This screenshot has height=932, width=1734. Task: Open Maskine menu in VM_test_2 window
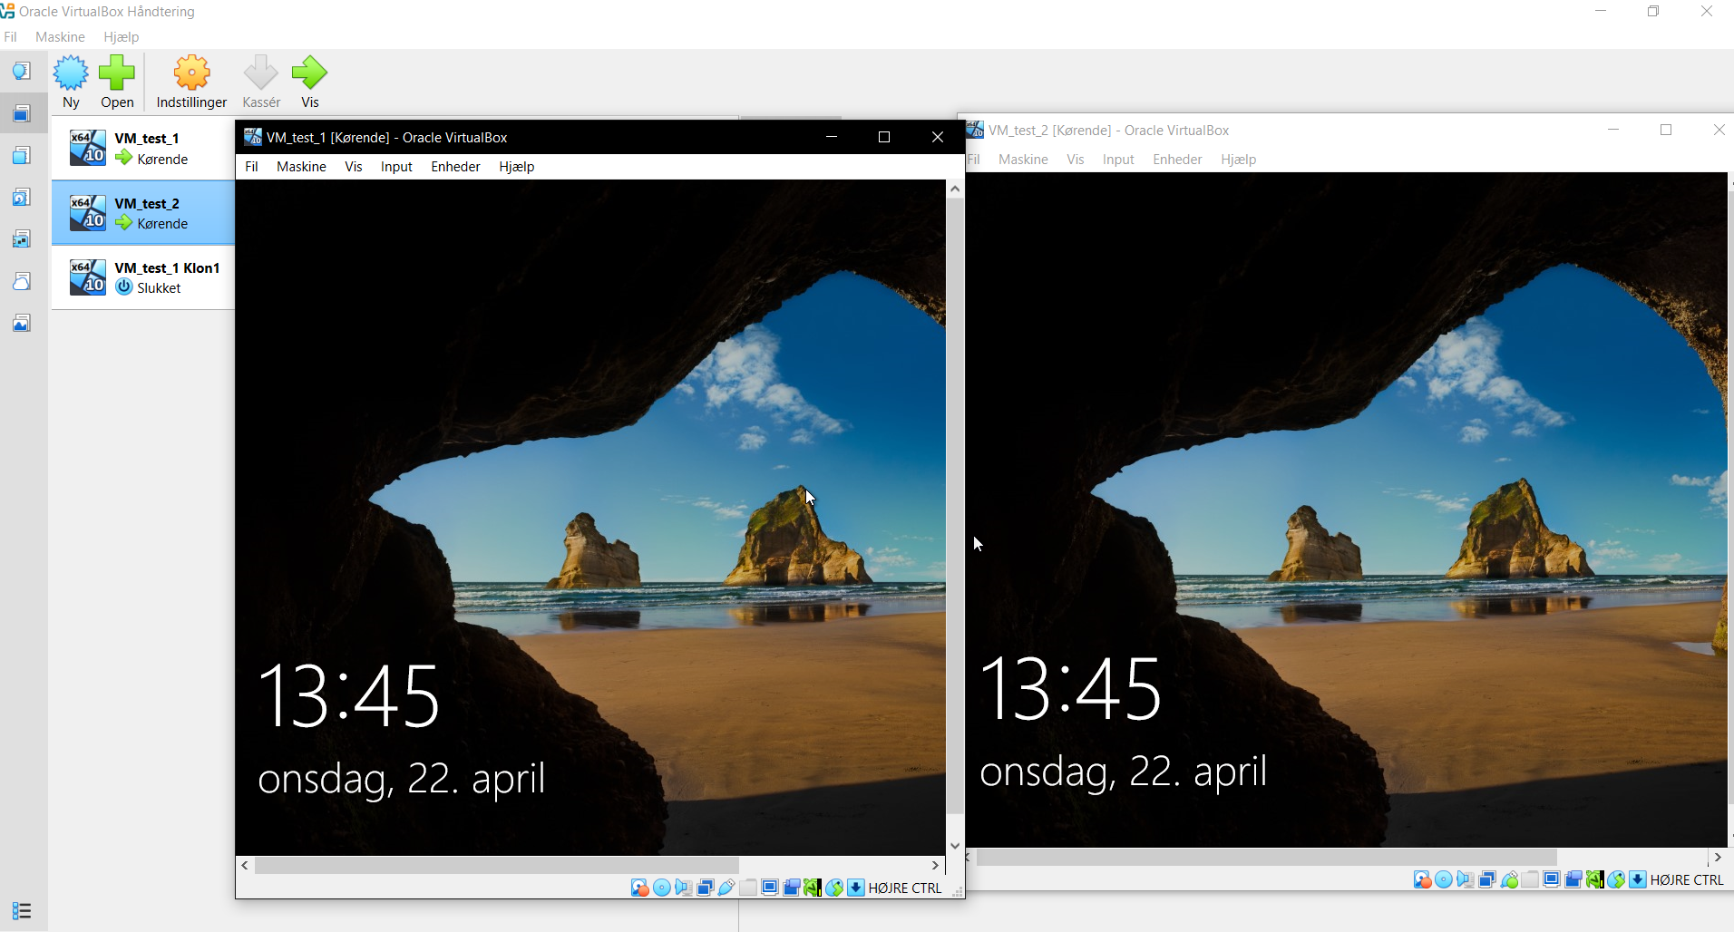tap(1023, 160)
